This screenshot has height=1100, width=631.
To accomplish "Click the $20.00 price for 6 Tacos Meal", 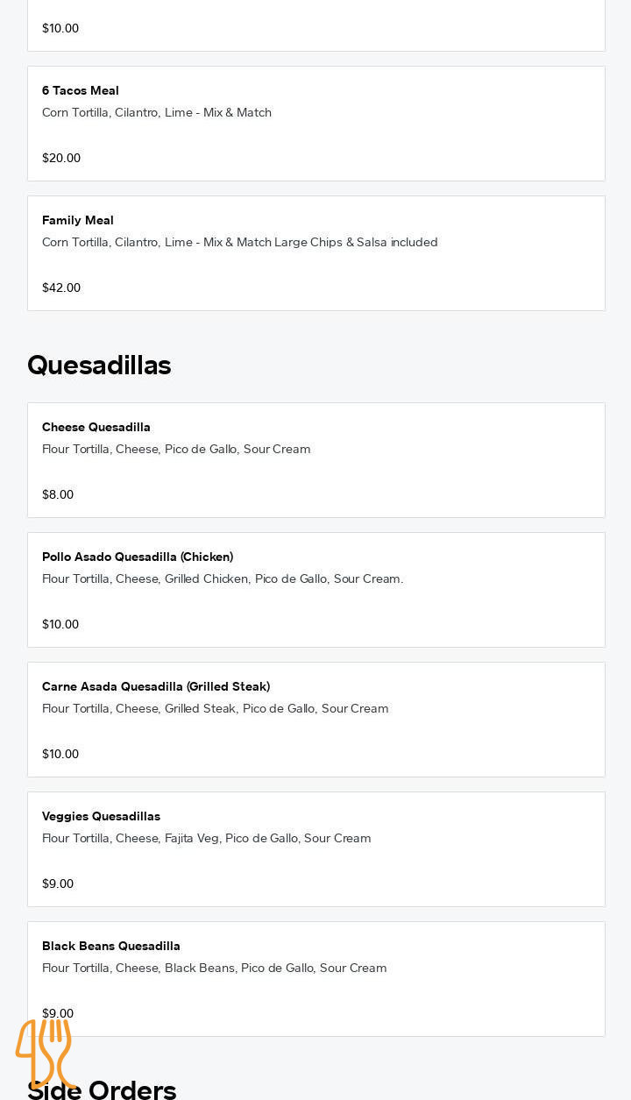I will (x=61, y=158).
